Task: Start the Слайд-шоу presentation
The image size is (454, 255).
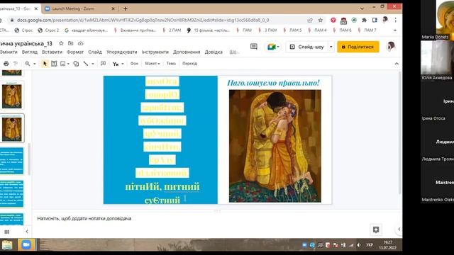Action: [307, 47]
